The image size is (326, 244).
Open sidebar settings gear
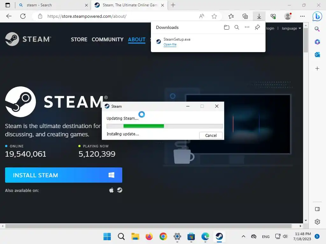(x=317, y=222)
